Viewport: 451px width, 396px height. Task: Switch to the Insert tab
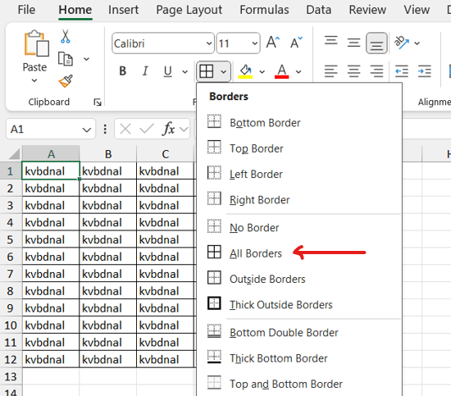point(123,10)
